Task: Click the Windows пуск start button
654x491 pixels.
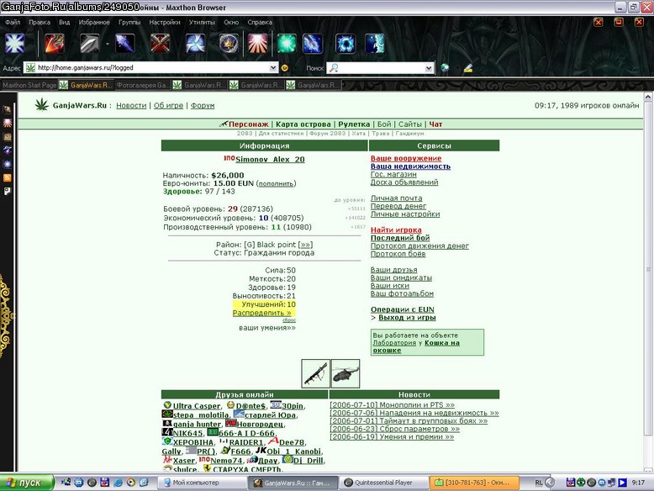Action: coord(26,483)
